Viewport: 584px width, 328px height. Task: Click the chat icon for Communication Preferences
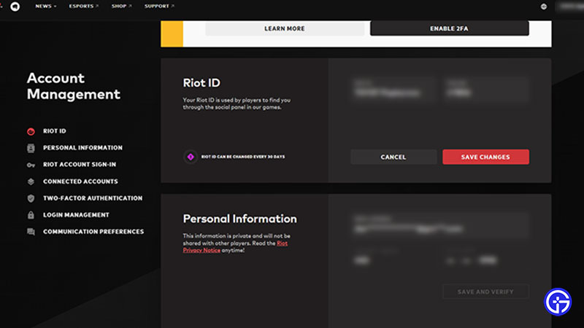[x=31, y=232]
